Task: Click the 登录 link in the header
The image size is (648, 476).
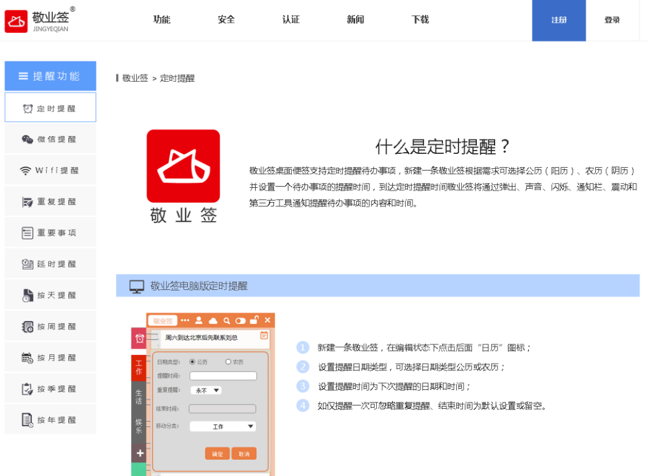Action: coord(612,20)
